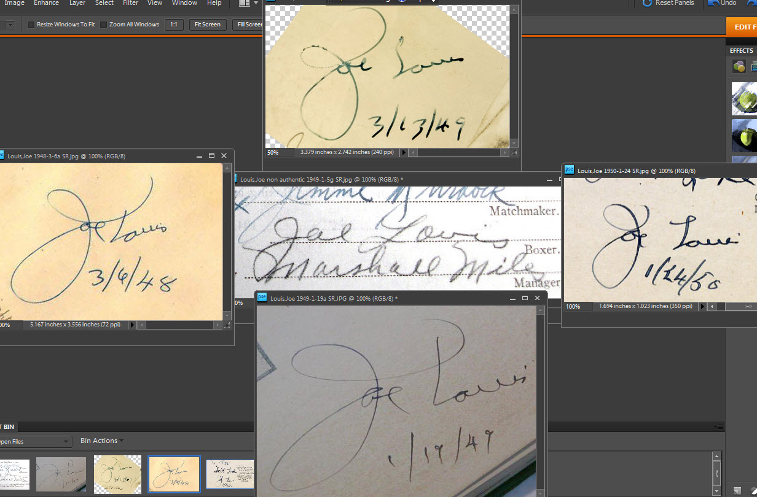Screen dimensions: 757x497
Task: Click the vertical scrollbar of 1949-1-19a window
Action: tap(541, 401)
